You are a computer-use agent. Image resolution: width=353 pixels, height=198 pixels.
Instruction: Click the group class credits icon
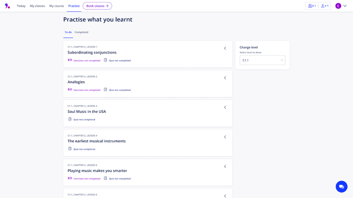312,6
